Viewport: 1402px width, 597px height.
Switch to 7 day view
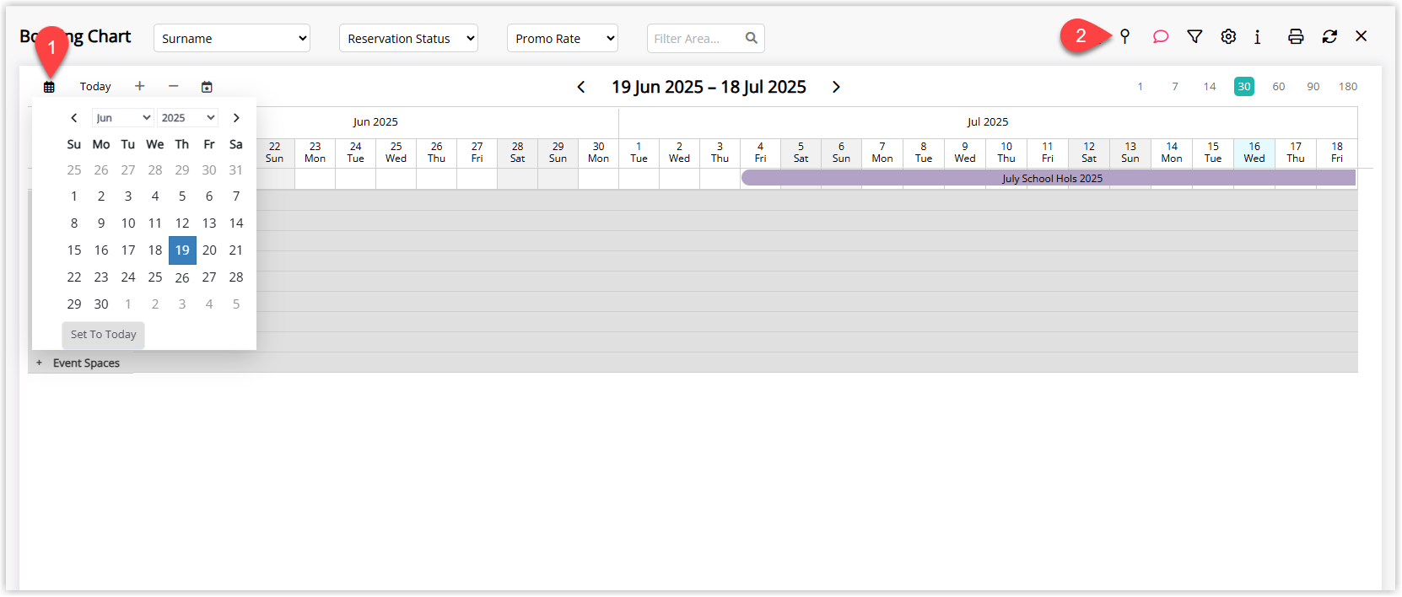coord(1174,87)
